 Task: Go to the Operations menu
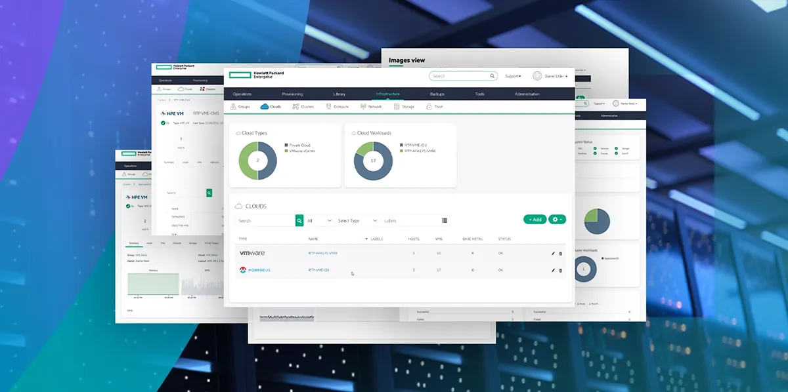242,94
